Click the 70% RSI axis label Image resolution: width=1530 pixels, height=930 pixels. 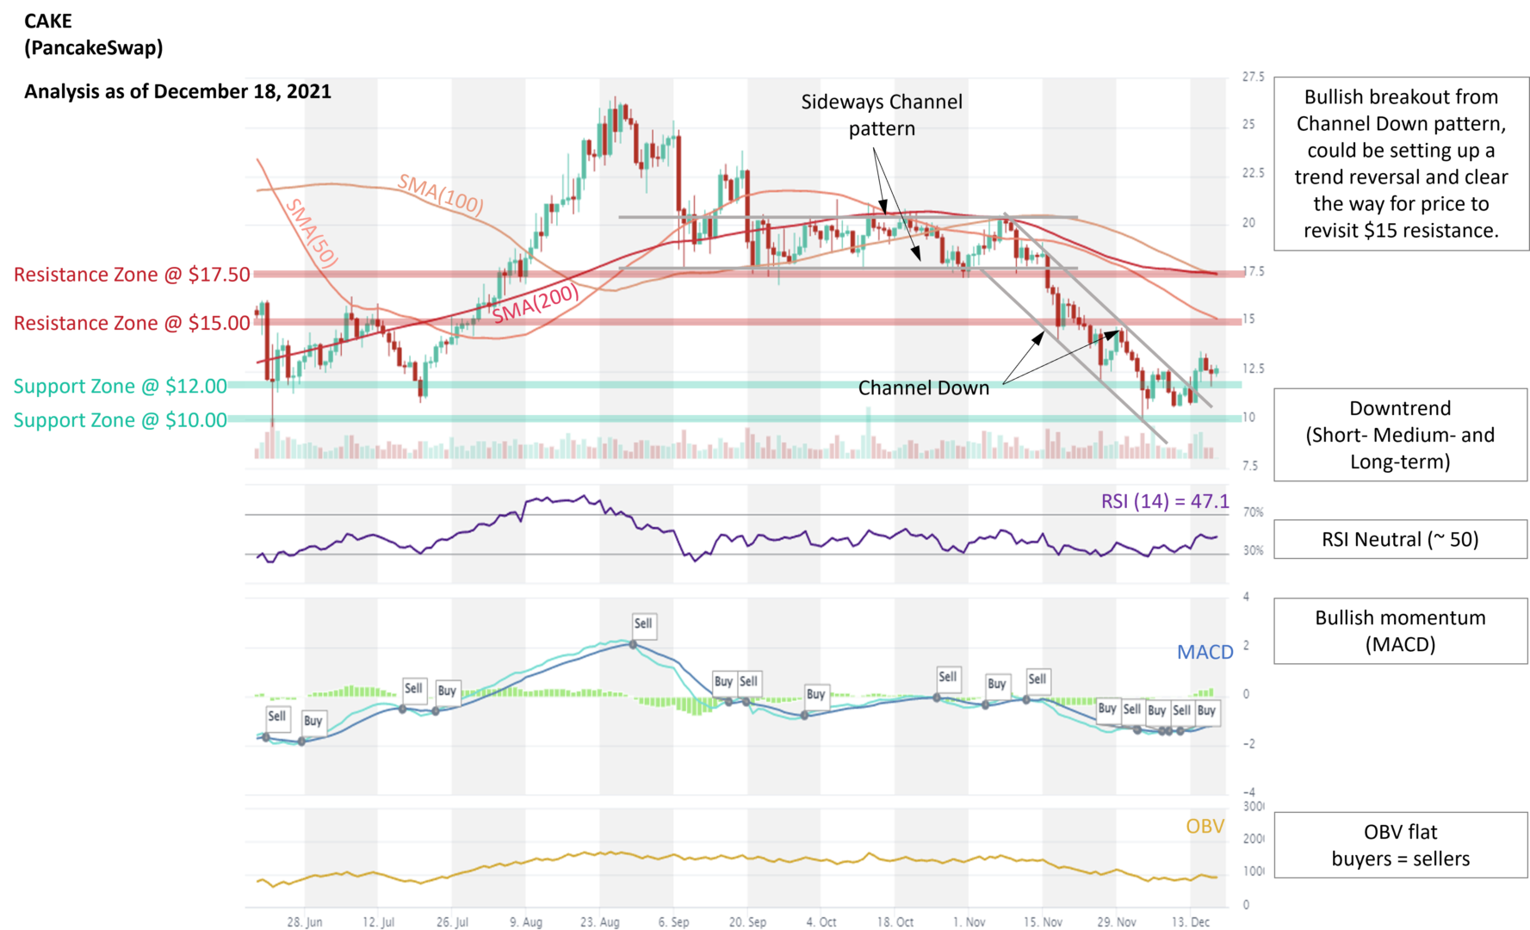click(x=1254, y=512)
